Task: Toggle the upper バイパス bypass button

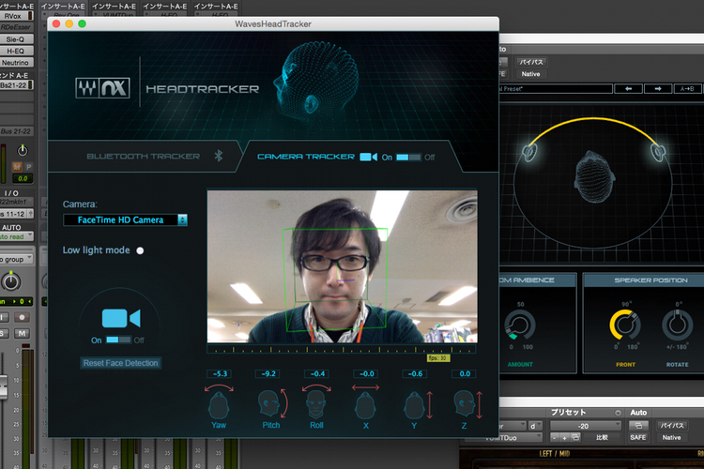Action: click(x=531, y=62)
